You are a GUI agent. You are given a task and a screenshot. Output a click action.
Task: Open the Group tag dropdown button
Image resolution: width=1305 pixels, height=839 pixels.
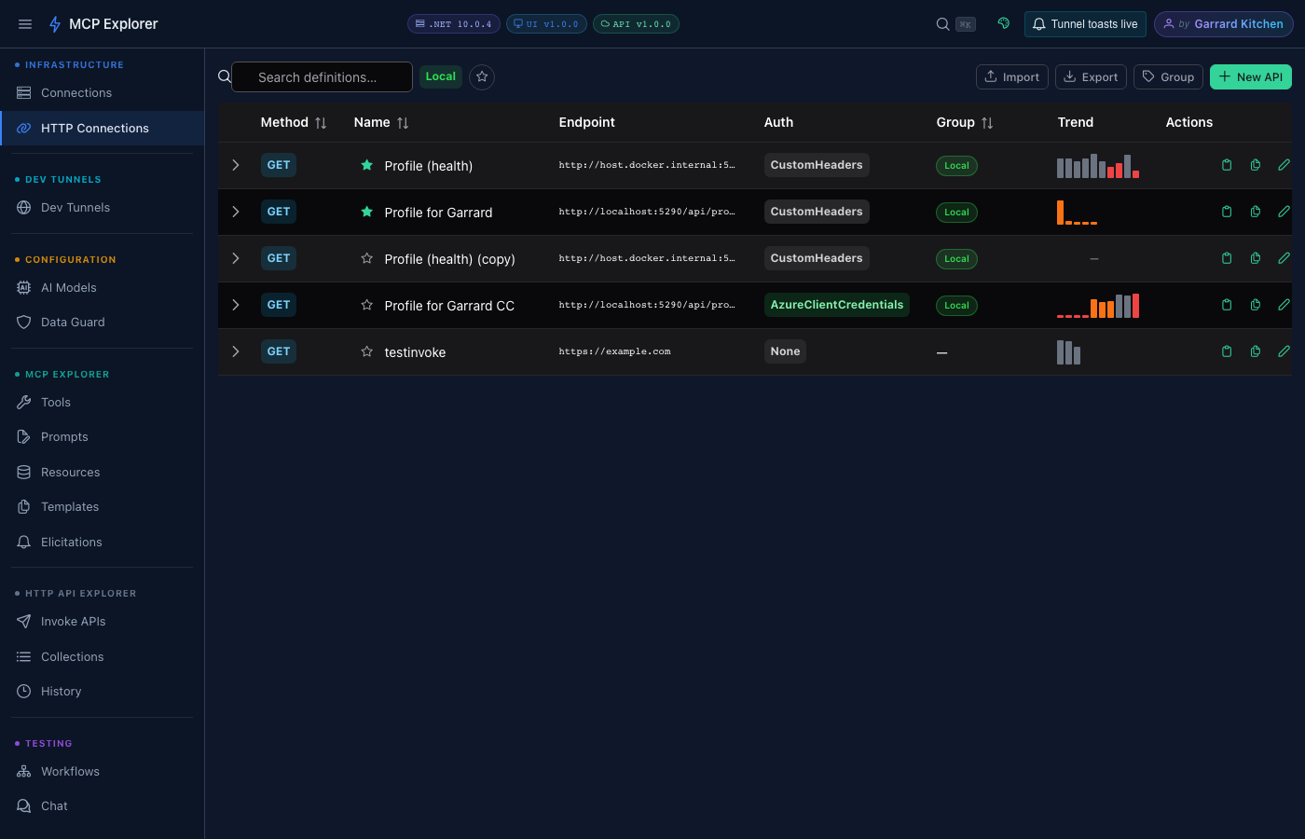coord(1169,76)
